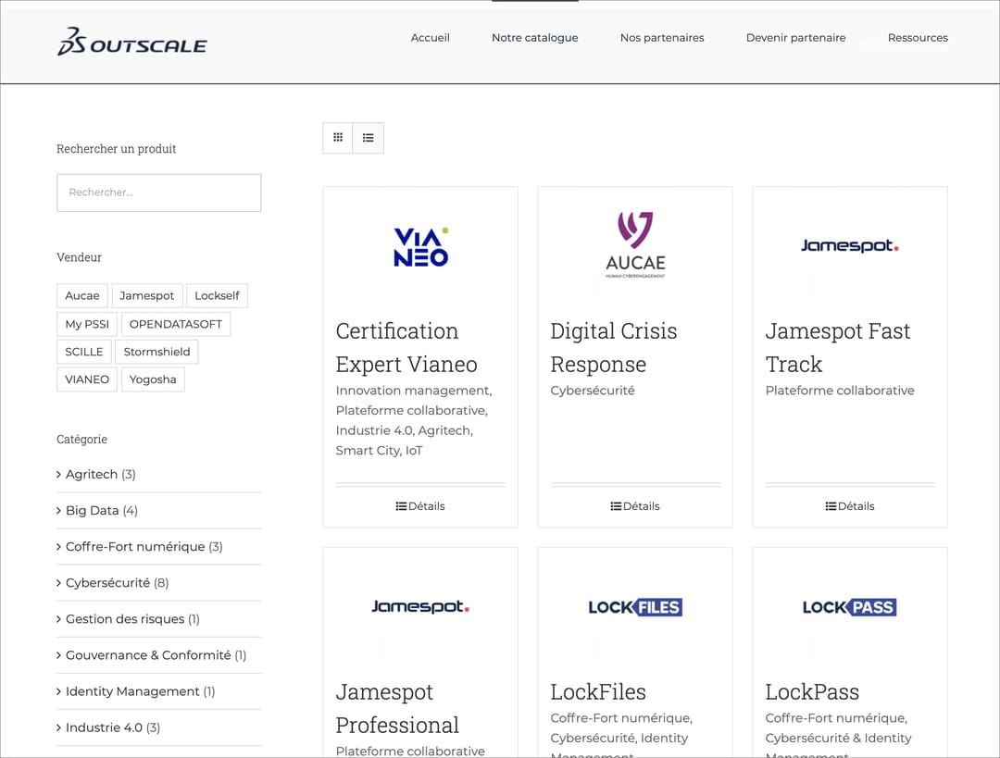View Détails for Jamespot Fast Track

click(x=850, y=506)
